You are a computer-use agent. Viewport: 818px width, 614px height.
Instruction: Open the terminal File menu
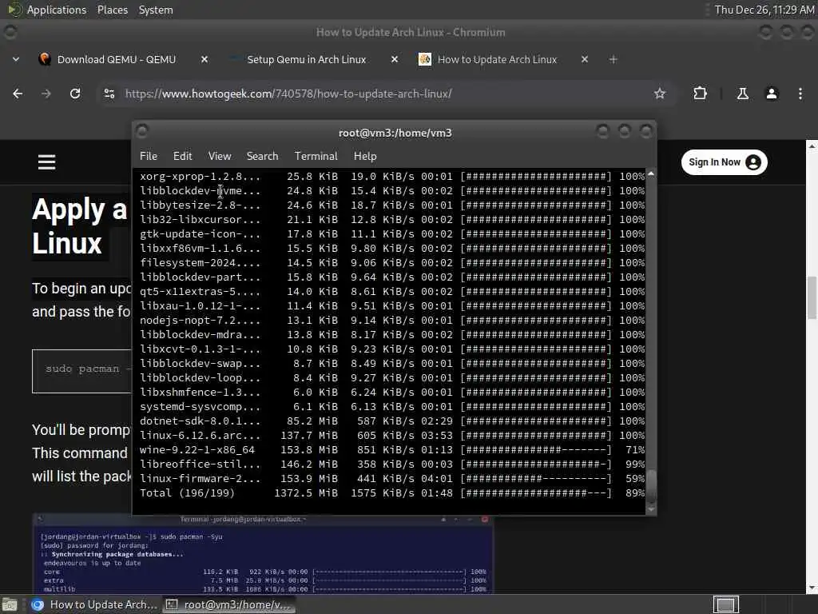[x=148, y=156]
